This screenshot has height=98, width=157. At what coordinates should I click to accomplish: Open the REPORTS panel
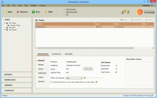[17, 75]
